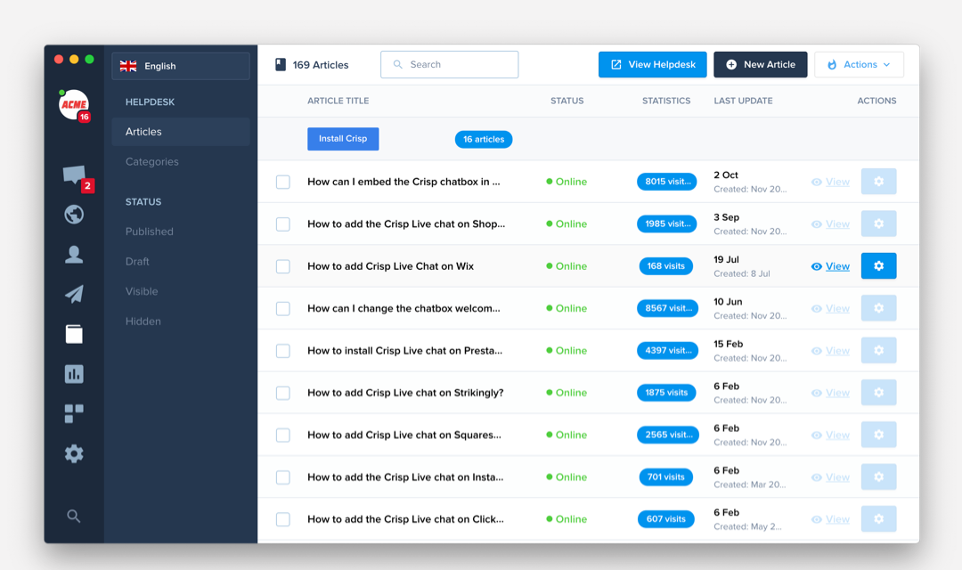This screenshot has width=962, height=570.
Task: Open the English language selector
Action: (x=180, y=66)
